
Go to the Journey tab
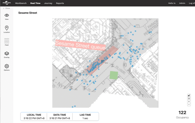tap(48, 3)
